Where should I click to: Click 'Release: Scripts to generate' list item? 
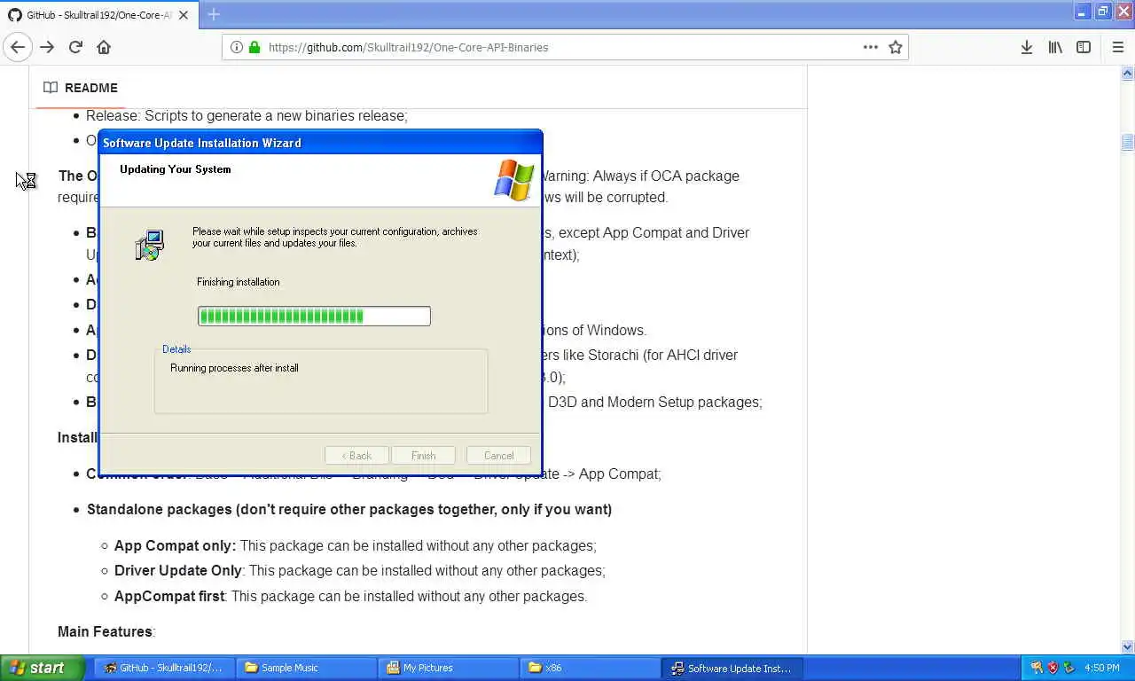247,116
